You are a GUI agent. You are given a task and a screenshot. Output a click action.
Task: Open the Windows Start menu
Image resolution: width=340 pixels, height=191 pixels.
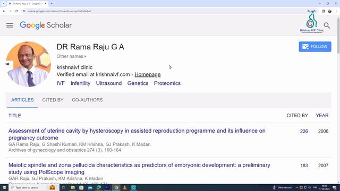coord(4,187)
